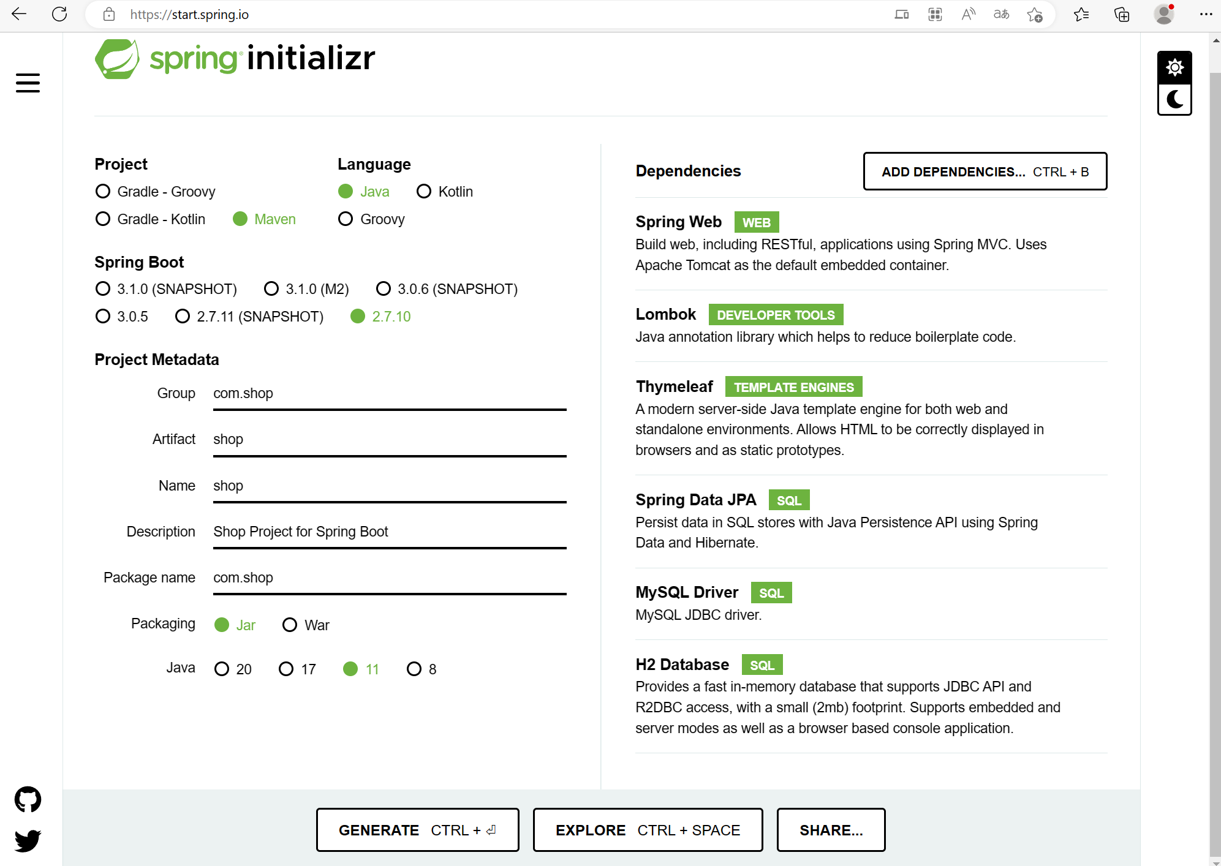Refresh the browser page

tap(59, 14)
